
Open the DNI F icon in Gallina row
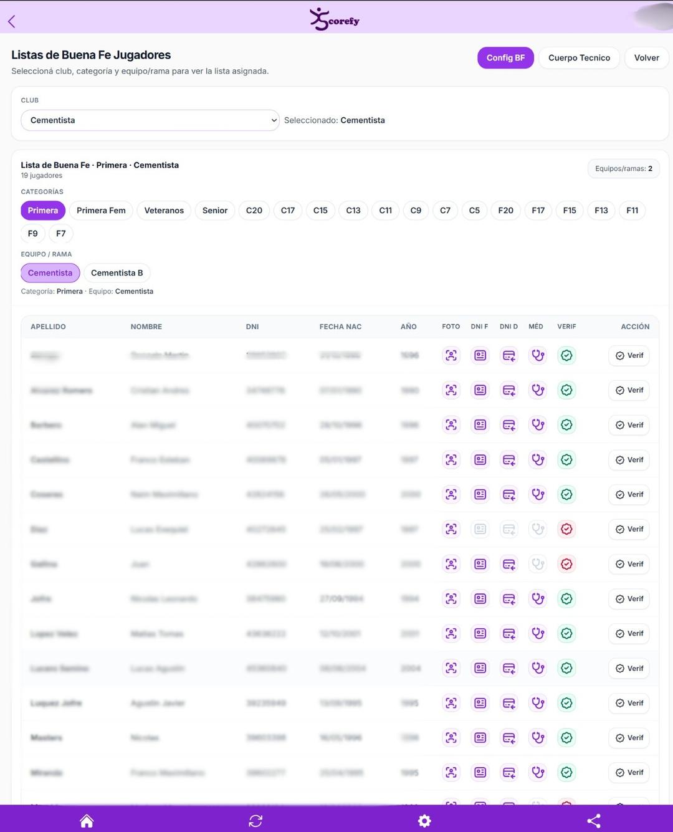pyautogui.click(x=480, y=564)
